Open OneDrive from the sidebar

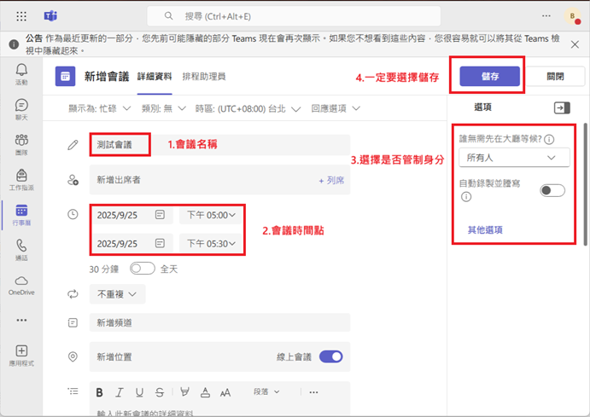(21, 283)
